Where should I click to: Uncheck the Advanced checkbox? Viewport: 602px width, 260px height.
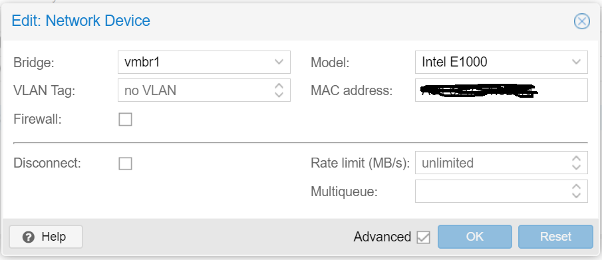(x=423, y=237)
